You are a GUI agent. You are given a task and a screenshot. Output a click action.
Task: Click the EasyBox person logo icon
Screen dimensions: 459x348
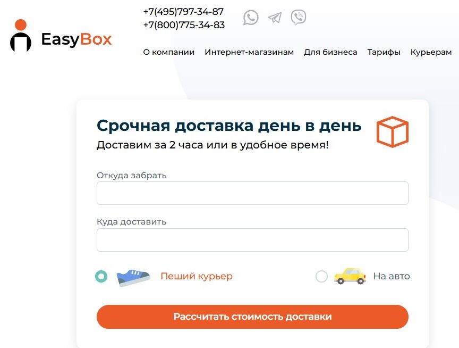(x=21, y=36)
